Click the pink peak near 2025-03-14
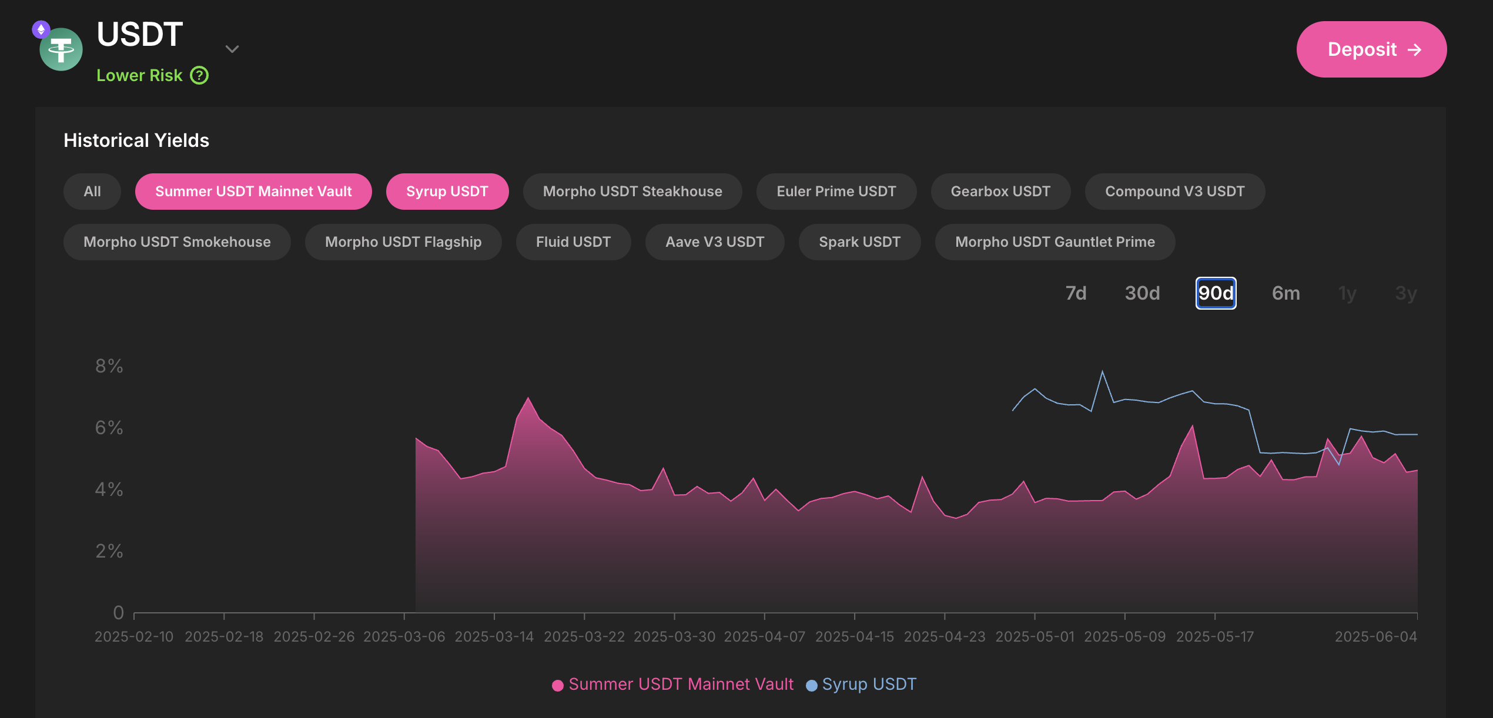This screenshot has height=718, width=1493. coord(528,399)
